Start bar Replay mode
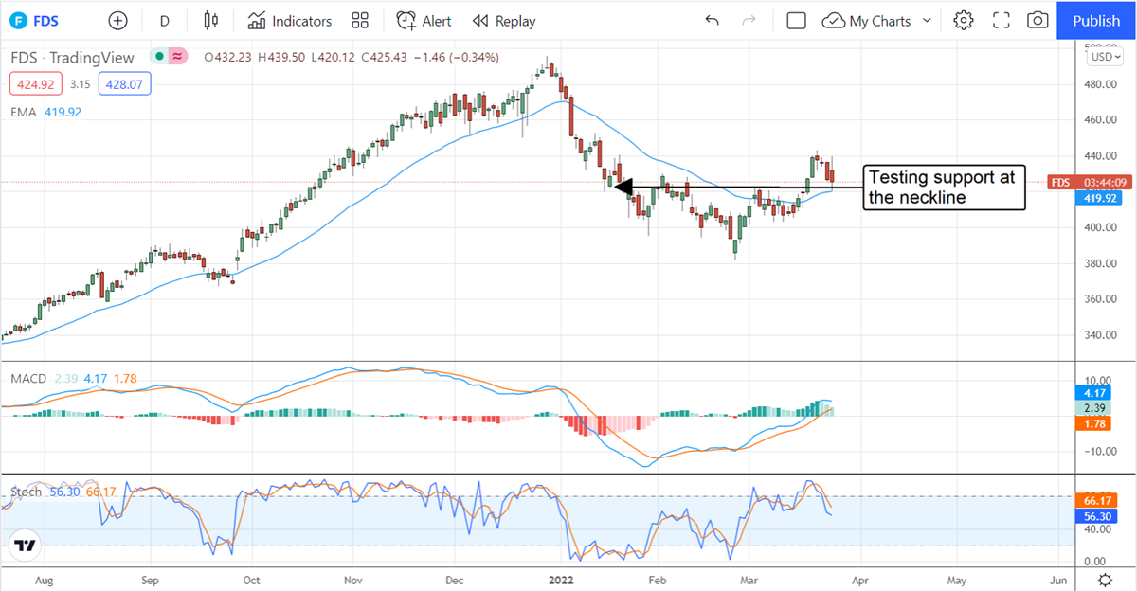This screenshot has width=1137, height=591. (x=504, y=21)
